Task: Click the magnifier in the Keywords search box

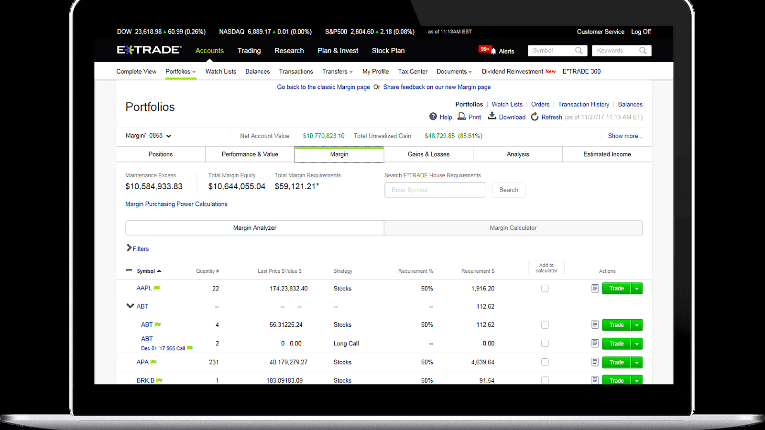Action: point(644,50)
